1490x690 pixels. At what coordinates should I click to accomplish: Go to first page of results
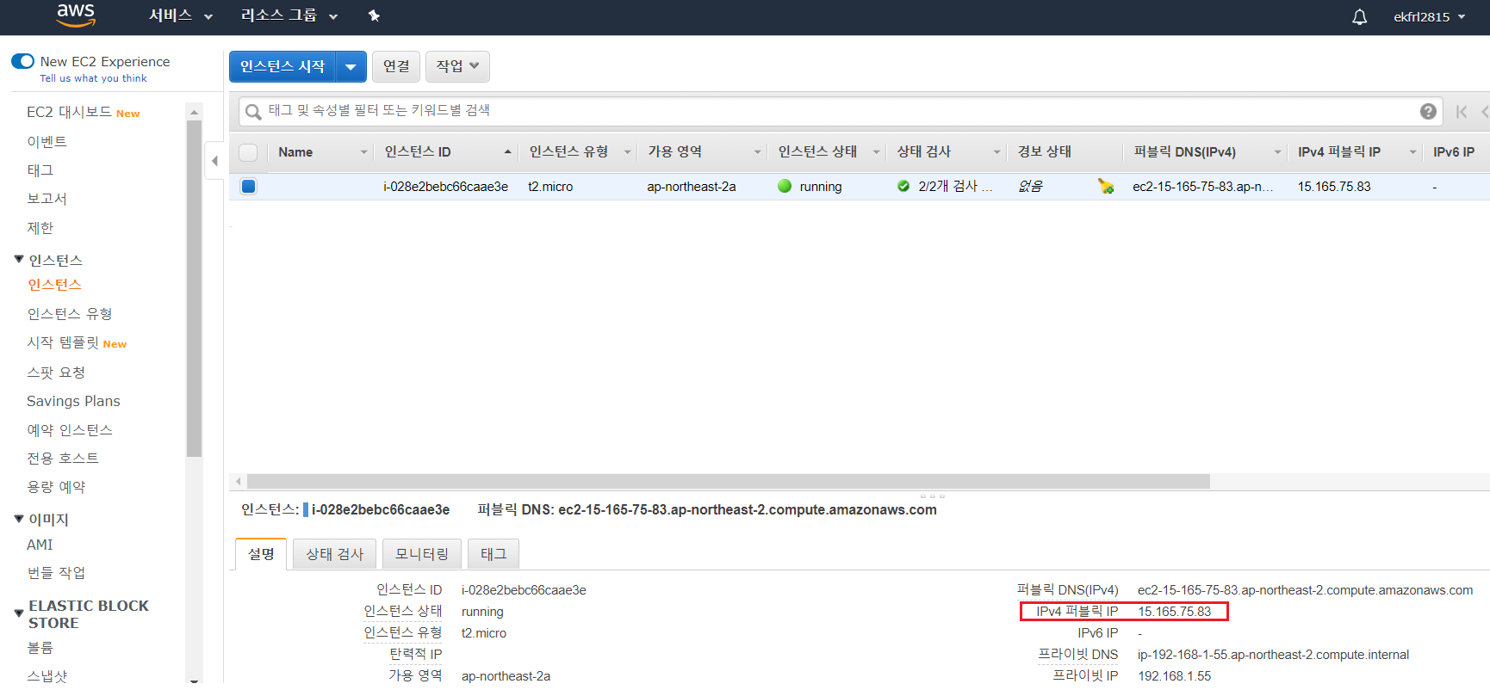[1462, 112]
